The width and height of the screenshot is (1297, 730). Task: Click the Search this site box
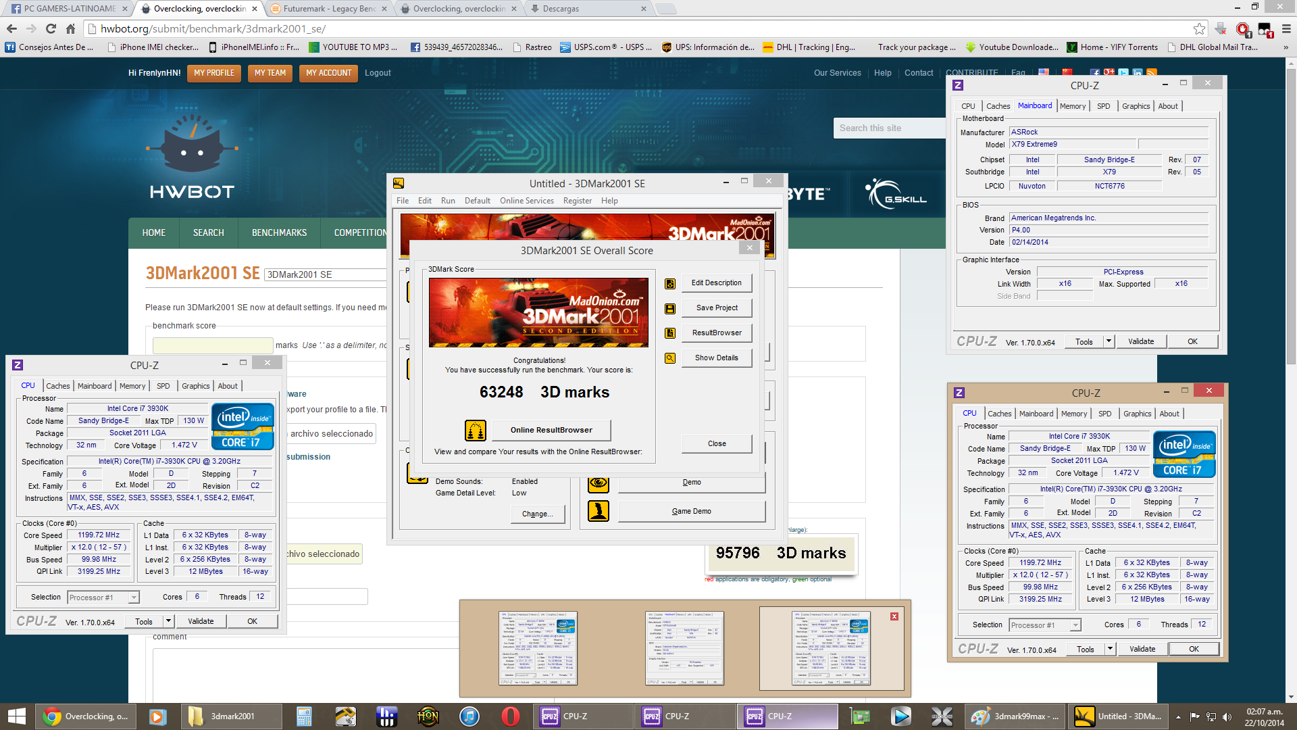889,128
